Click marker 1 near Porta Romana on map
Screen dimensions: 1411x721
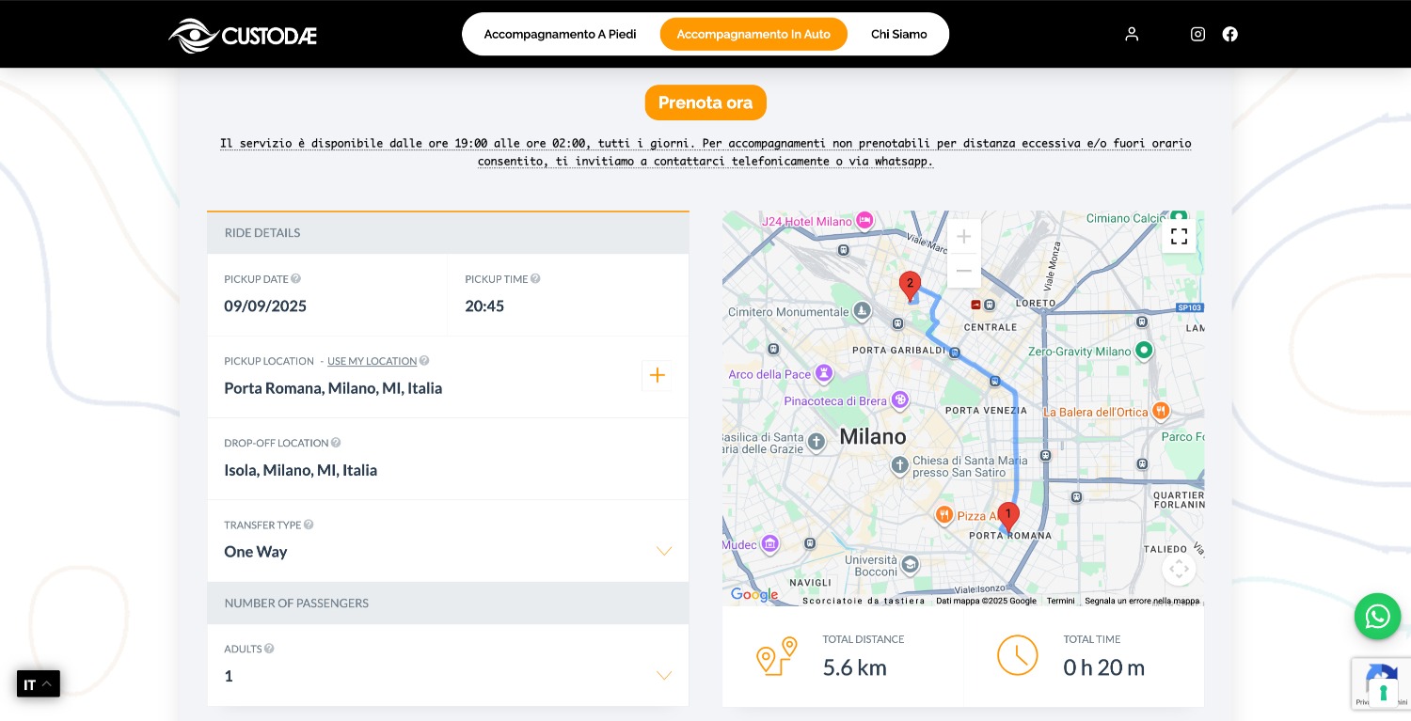[x=1008, y=515]
